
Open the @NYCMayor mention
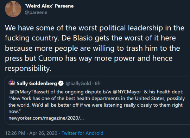[x=127, y=92]
